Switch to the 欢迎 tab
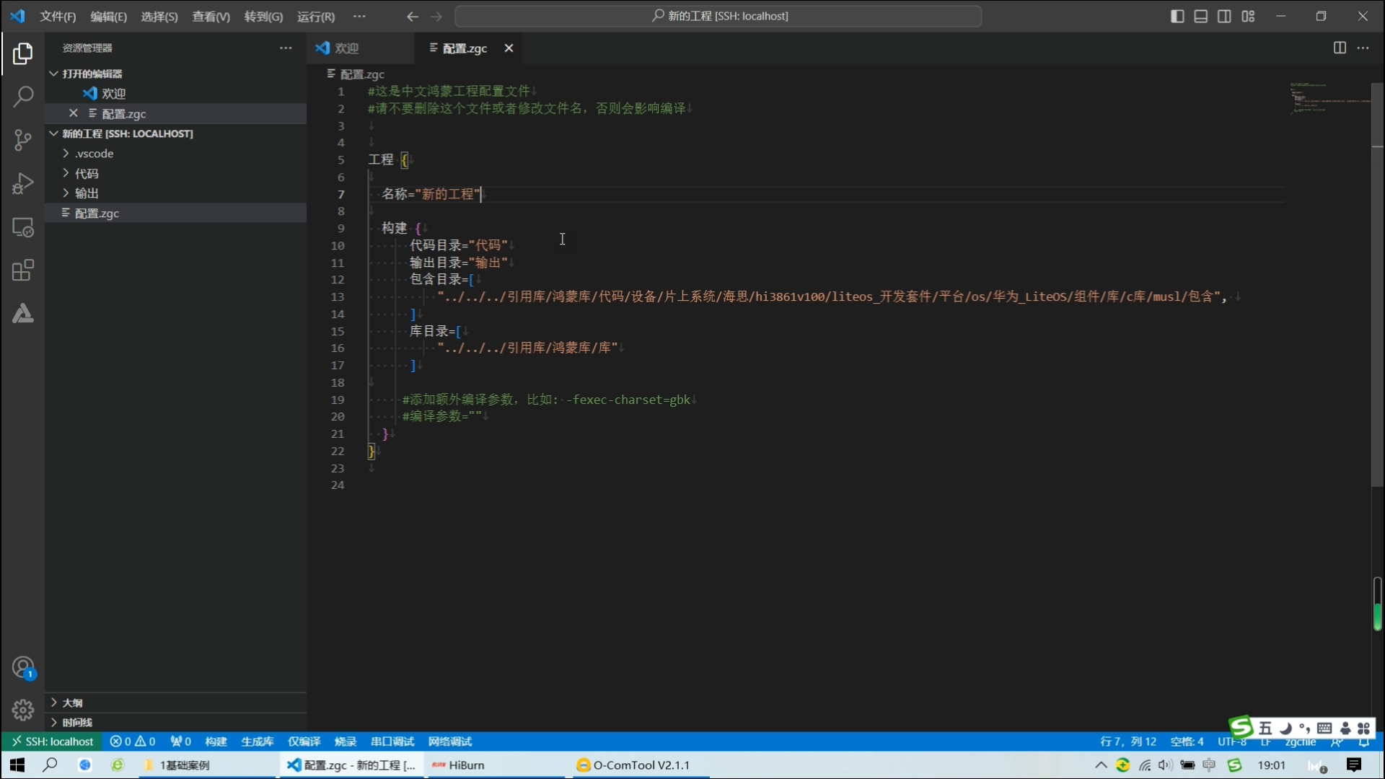Screen dimensions: 1385x779 [x=346, y=48]
